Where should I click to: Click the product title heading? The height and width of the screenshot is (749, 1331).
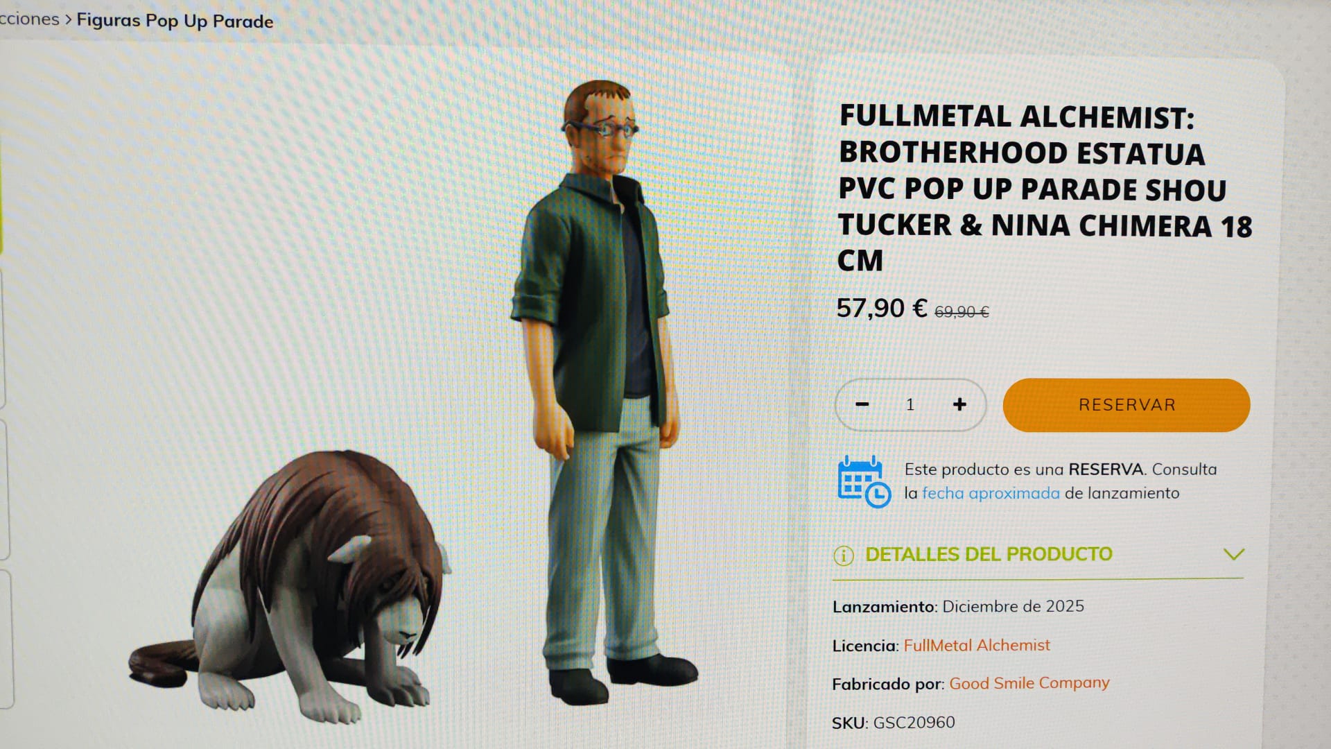1045,189
